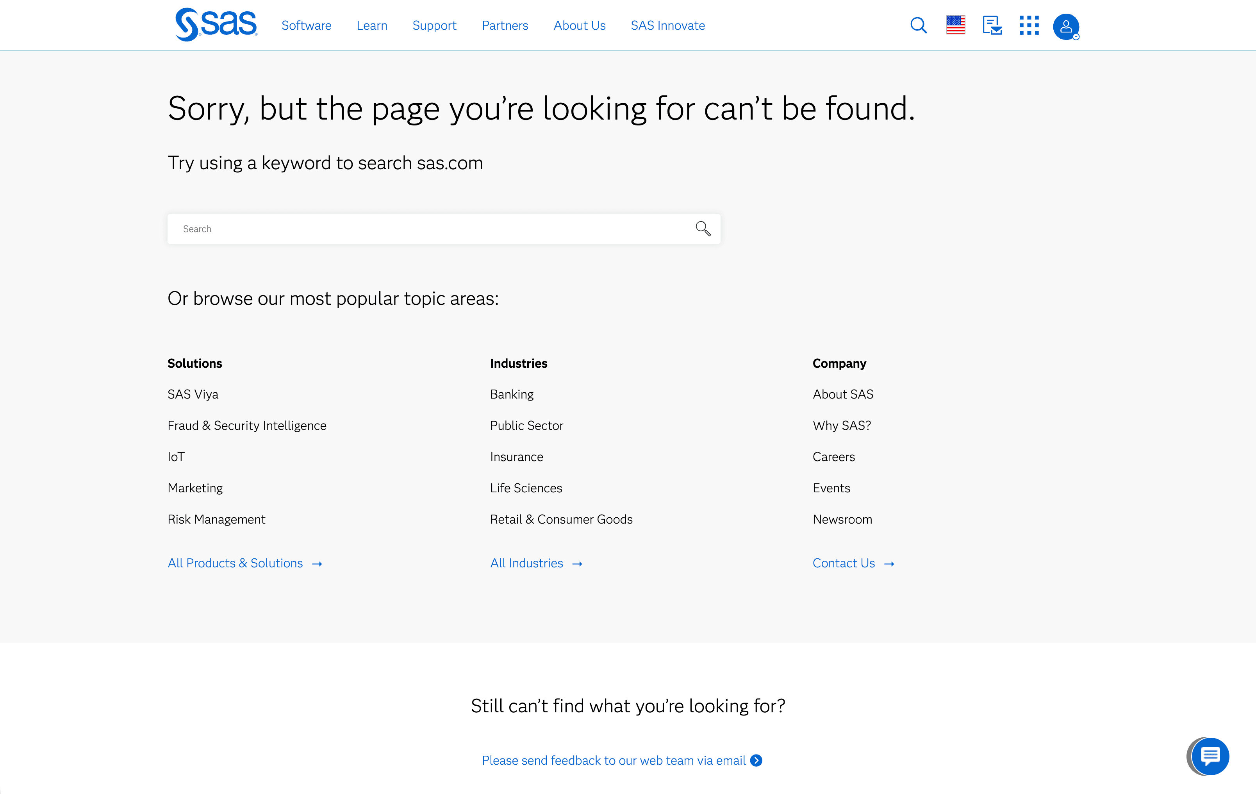
Task: Open the About Us menu
Action: tap(580, 25)
